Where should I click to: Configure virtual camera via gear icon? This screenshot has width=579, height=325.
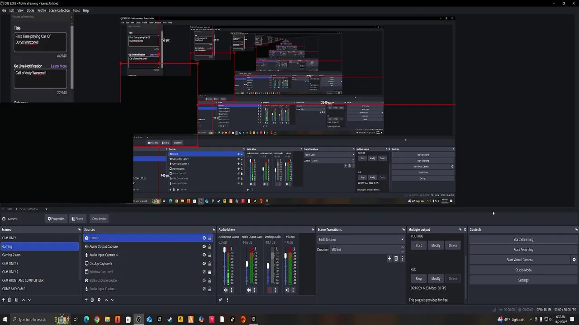click(574, 260)
